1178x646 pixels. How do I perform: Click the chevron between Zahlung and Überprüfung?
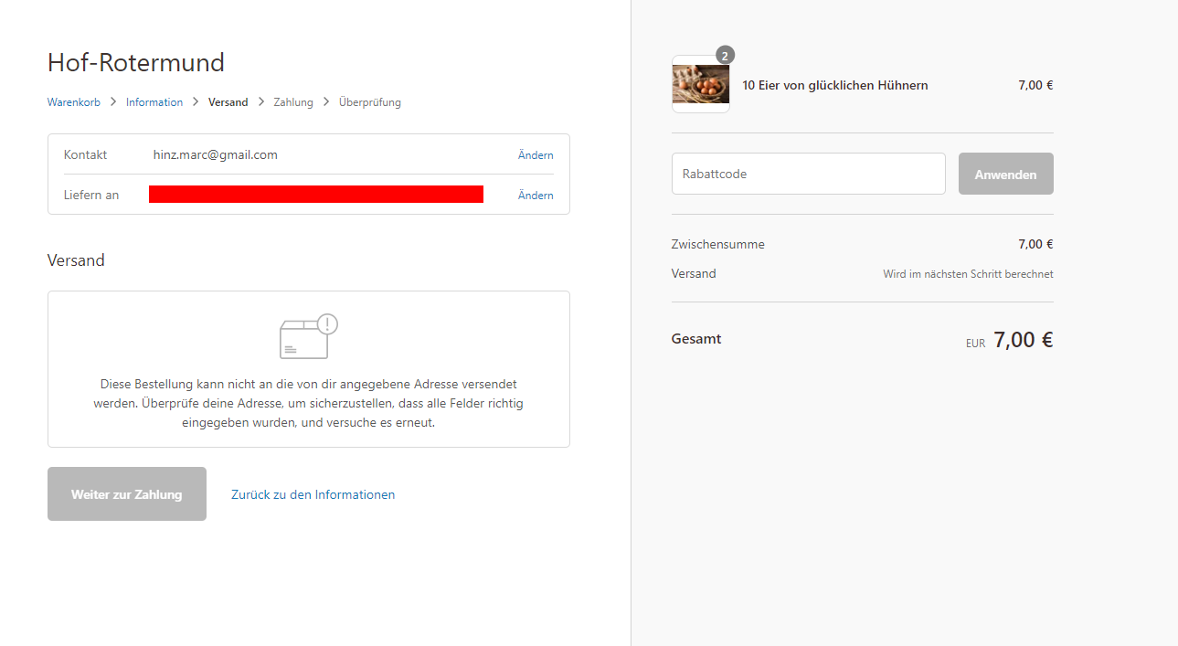coord(326,102)
